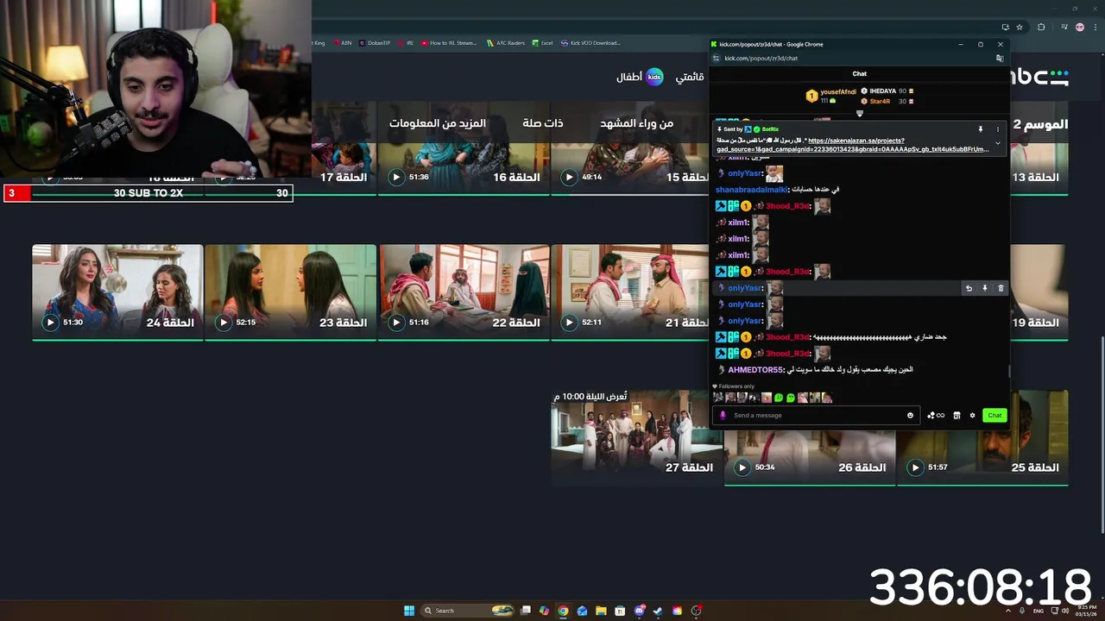
Task: Click username AHMEDTOR55 in chat
Action: click(x=755, y=369)
